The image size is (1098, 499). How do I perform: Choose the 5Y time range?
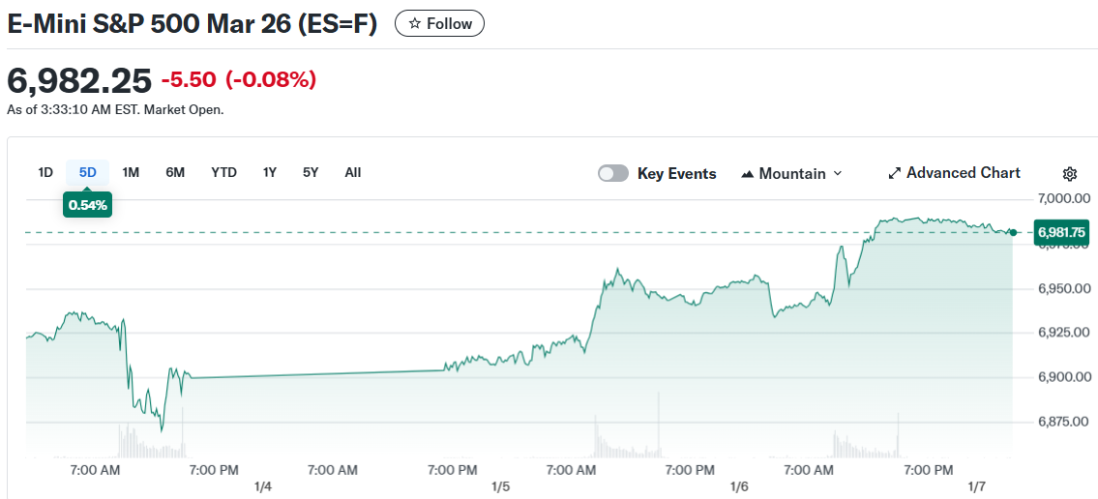point(311,173)
